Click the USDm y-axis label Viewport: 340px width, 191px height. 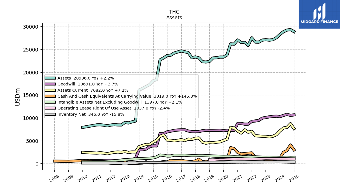pyautogui.click(x=18, y=96)
